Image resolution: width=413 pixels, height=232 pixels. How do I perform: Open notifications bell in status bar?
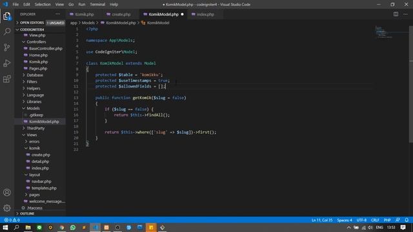[x=407, y=220]
